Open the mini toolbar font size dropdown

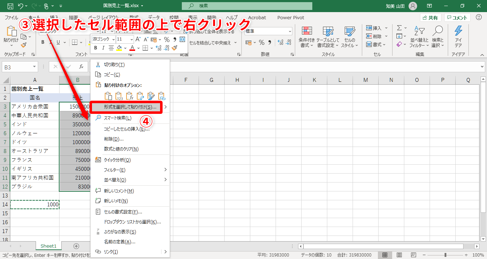click(x=132, y=39)
